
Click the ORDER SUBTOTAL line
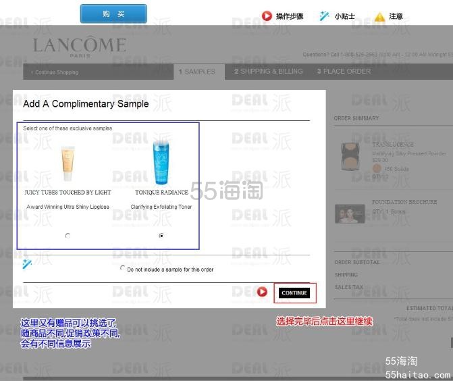click(x=357, y=262)
